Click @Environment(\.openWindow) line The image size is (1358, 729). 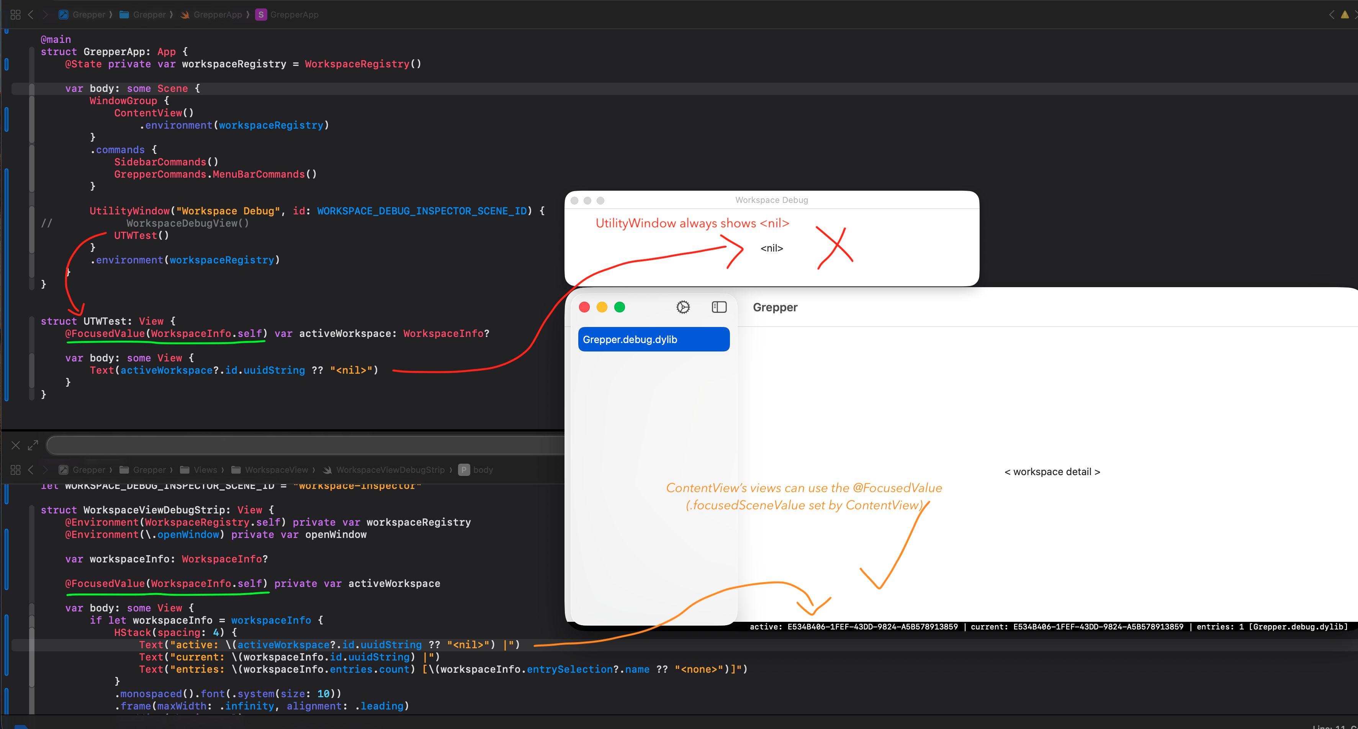pyautogui.click(x=216, y=534)
